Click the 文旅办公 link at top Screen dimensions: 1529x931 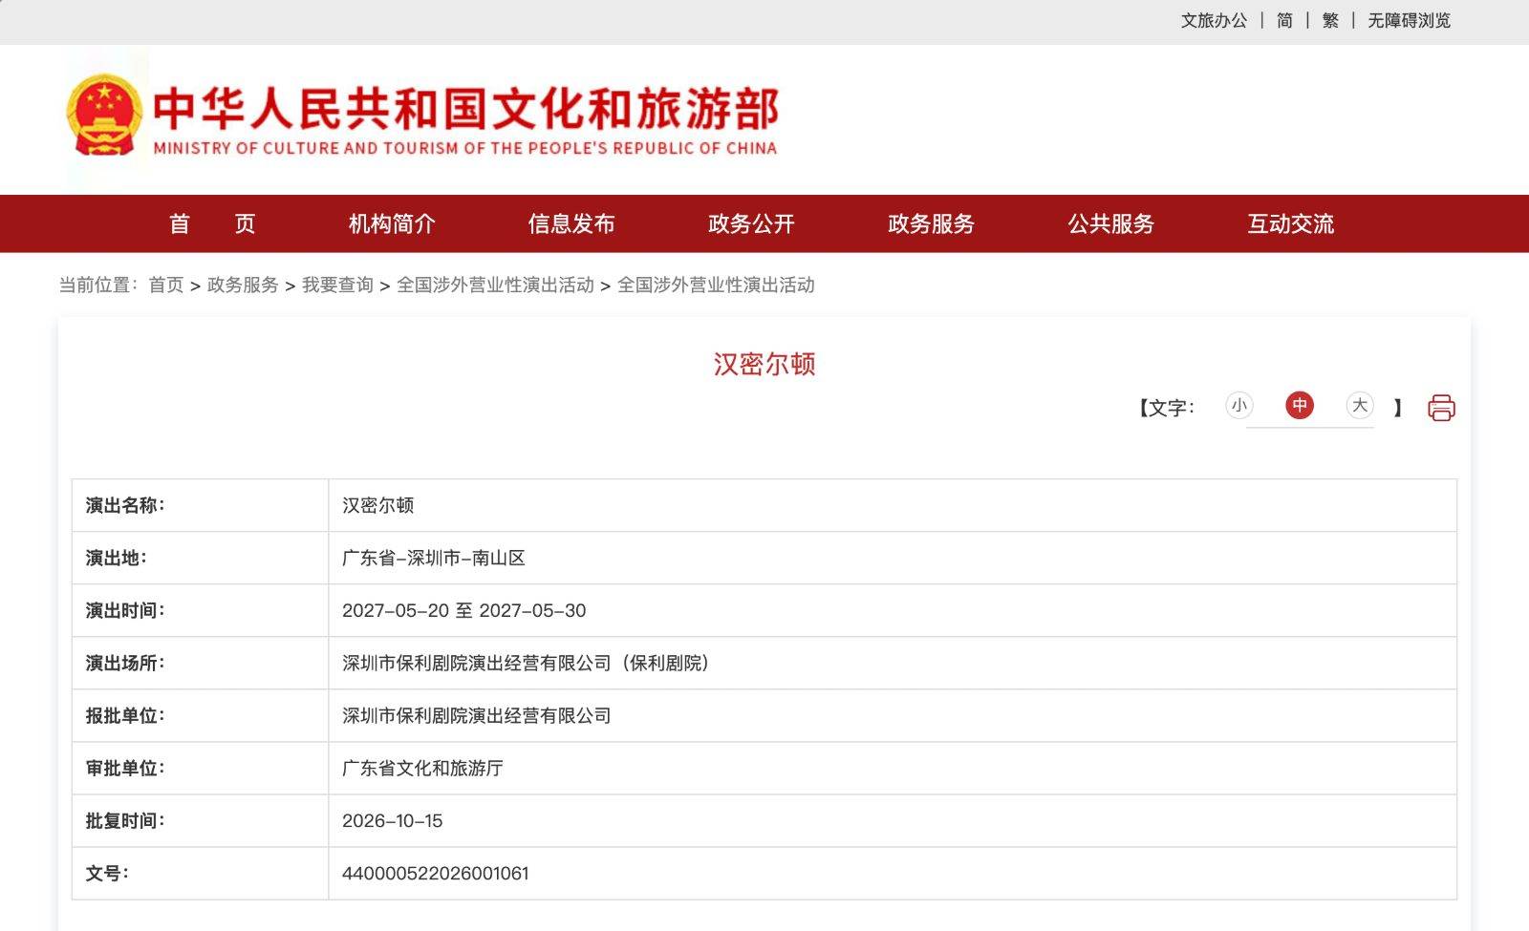click(x=1214, y=20)
